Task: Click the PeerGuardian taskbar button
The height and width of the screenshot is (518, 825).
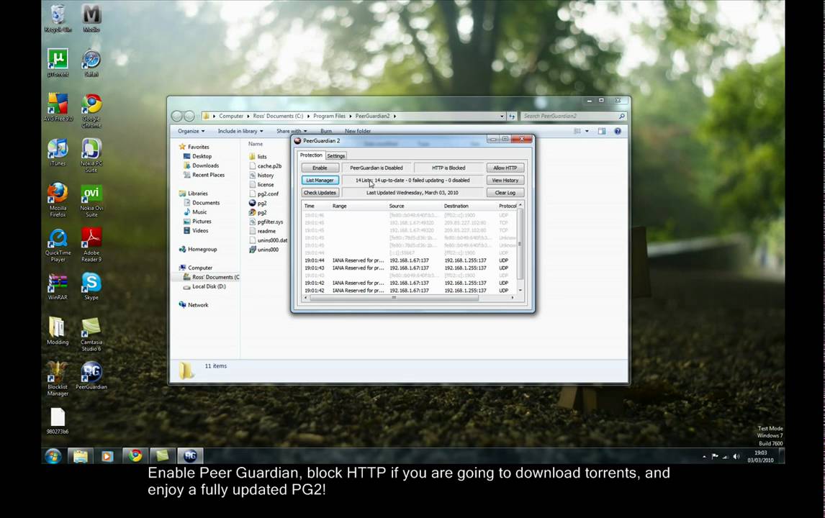Action: (191, 456)
